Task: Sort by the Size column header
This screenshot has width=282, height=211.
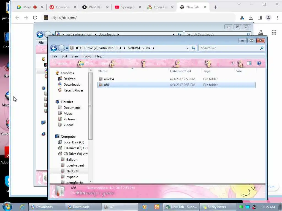Action: 239,71
